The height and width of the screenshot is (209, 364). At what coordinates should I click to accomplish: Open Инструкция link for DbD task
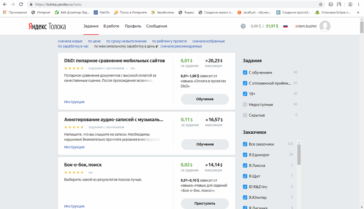point(74,102)
